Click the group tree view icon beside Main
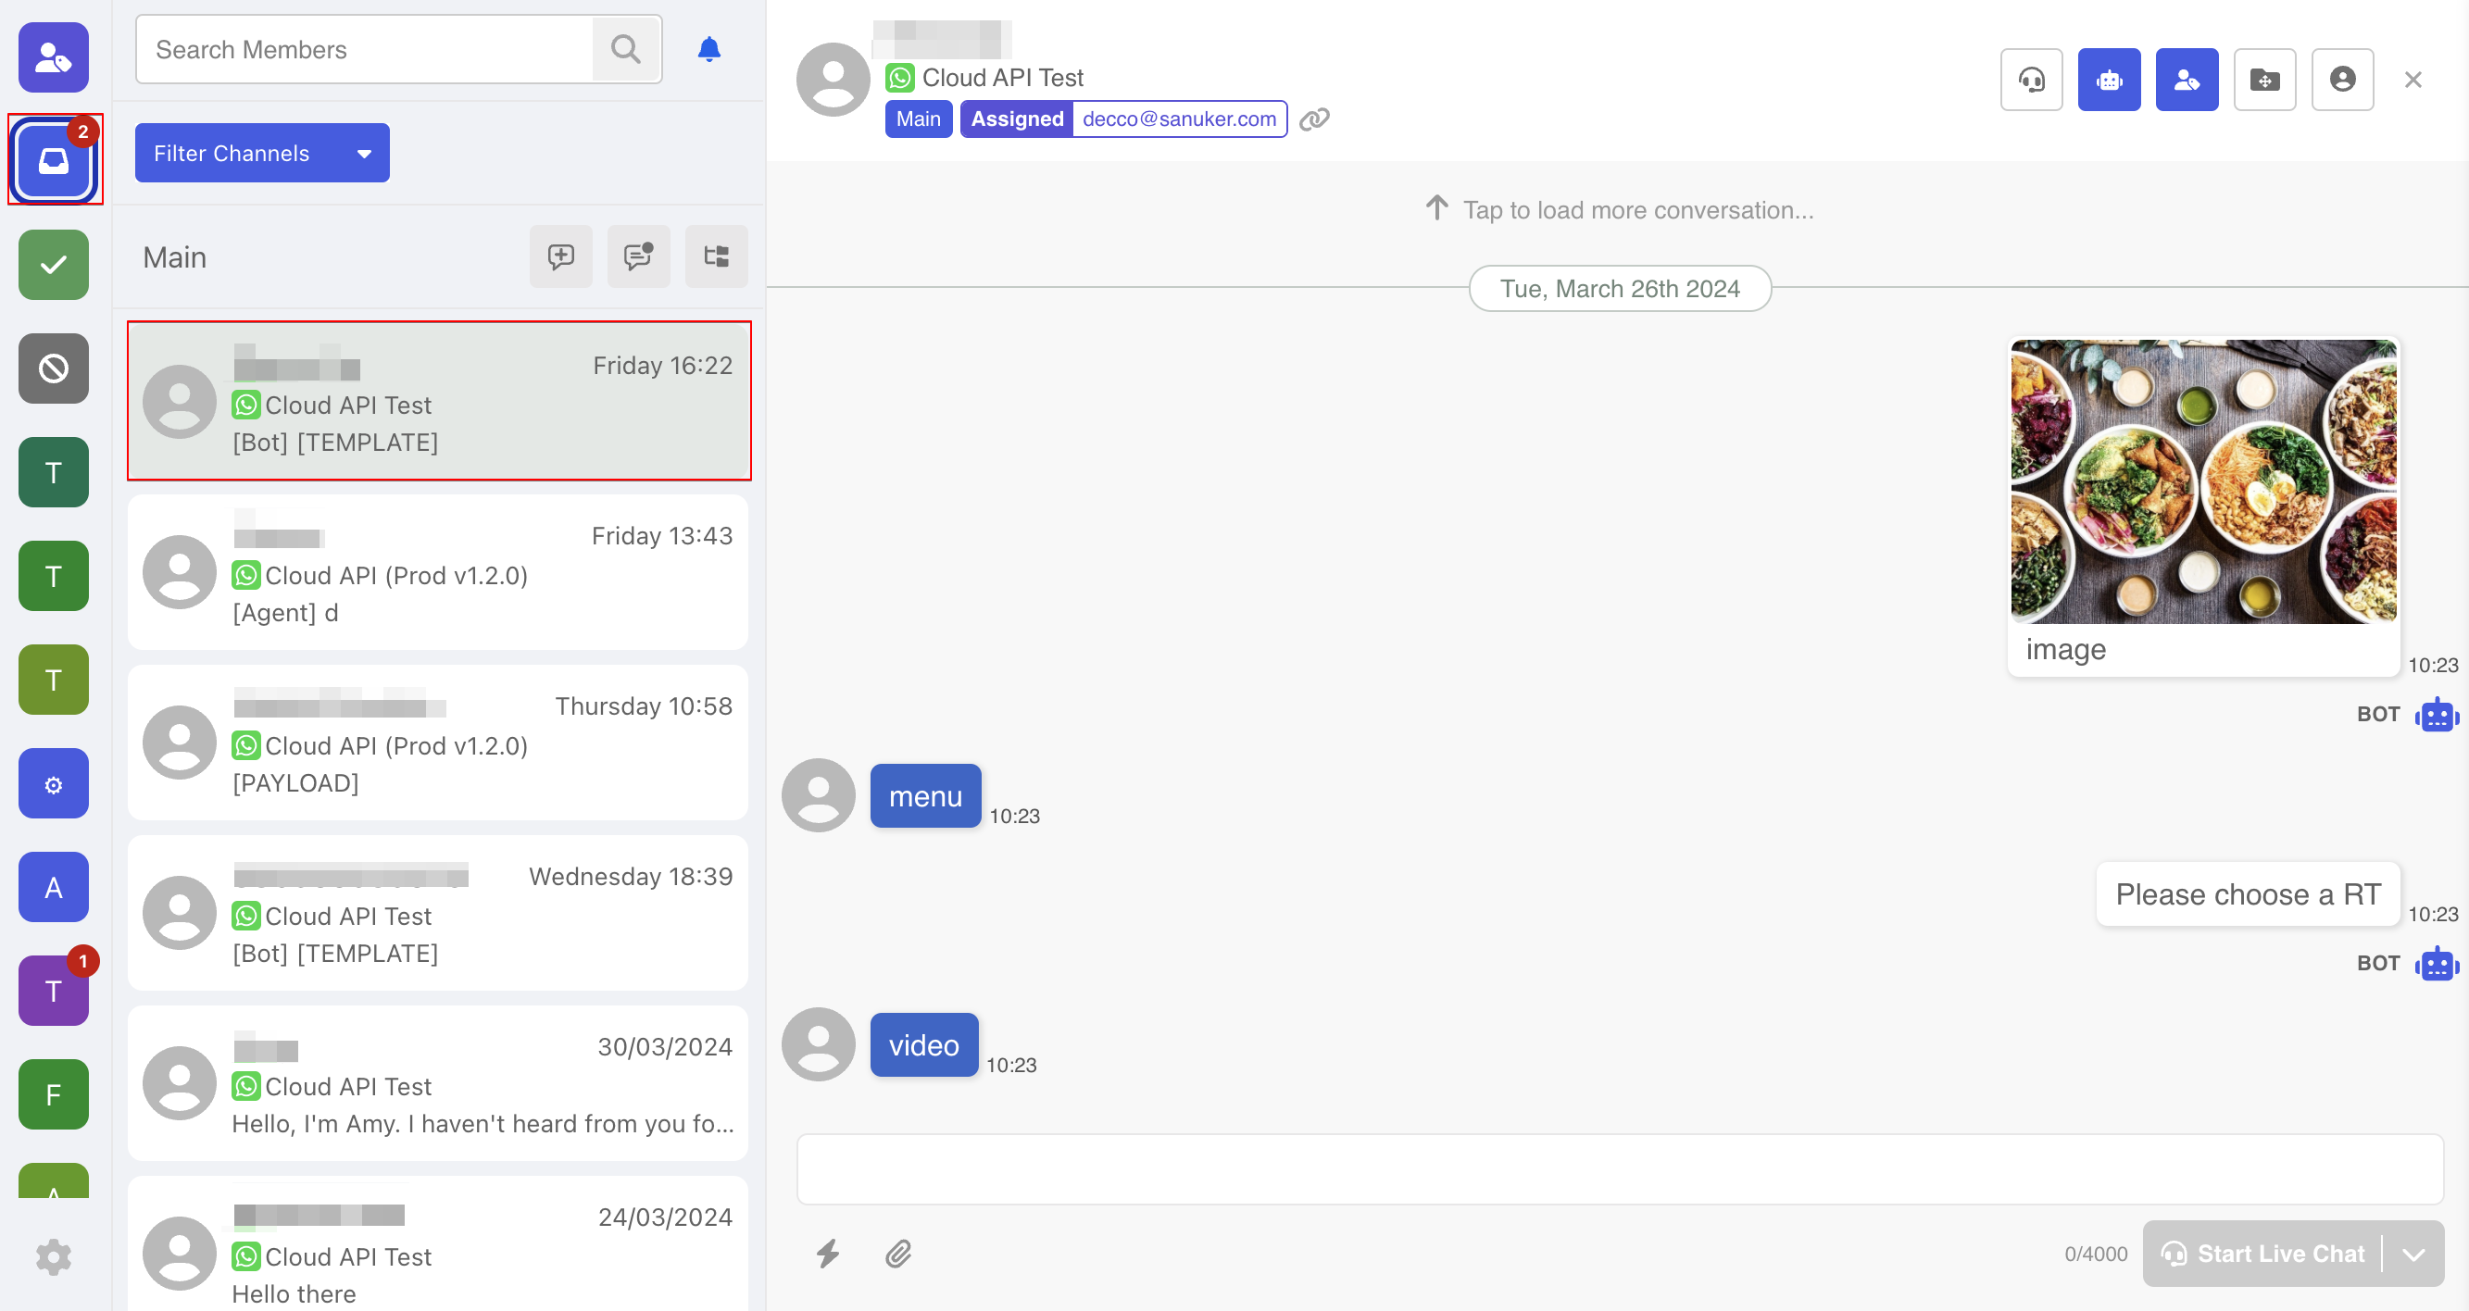Viewport: 2469px width, 1311px height. point(716,256)
